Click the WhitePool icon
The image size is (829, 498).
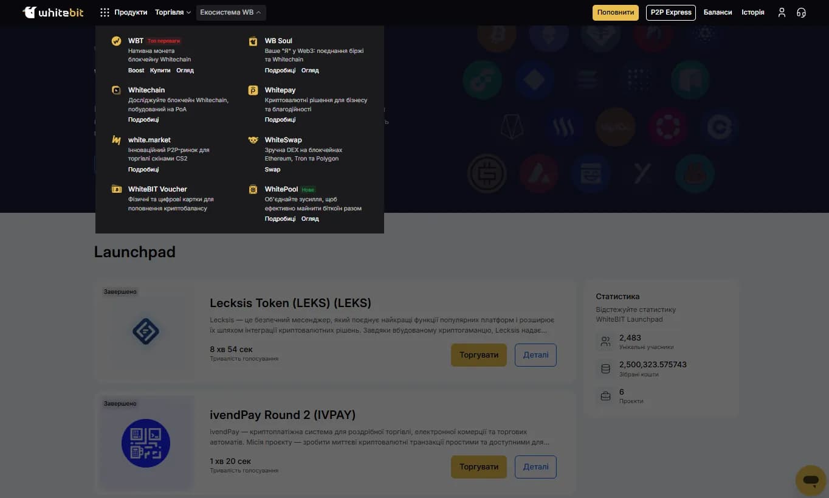[x=253, y=190]
